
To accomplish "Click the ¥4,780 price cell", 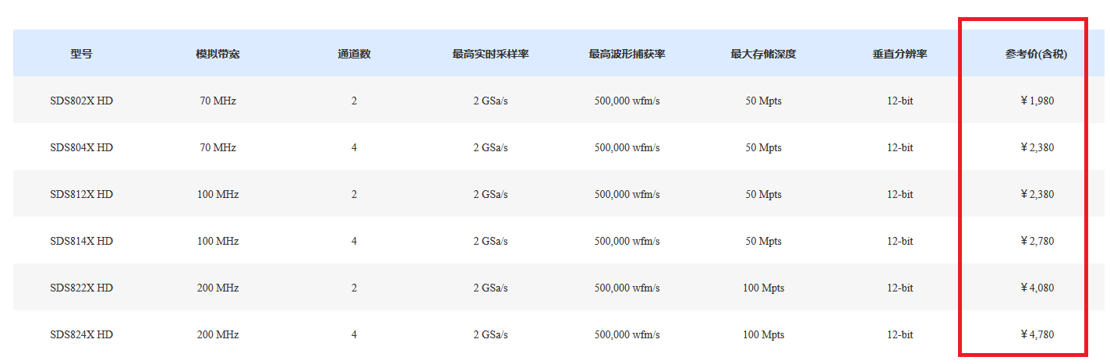I will 1037,334.
